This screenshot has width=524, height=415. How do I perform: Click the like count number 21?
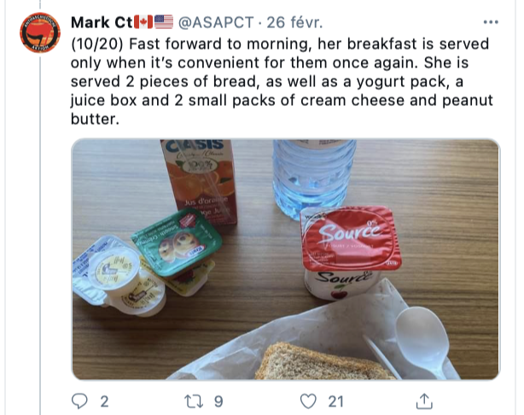(x=335, y=401)
